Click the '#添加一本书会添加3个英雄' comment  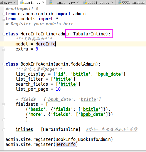(x=112, y=129)
